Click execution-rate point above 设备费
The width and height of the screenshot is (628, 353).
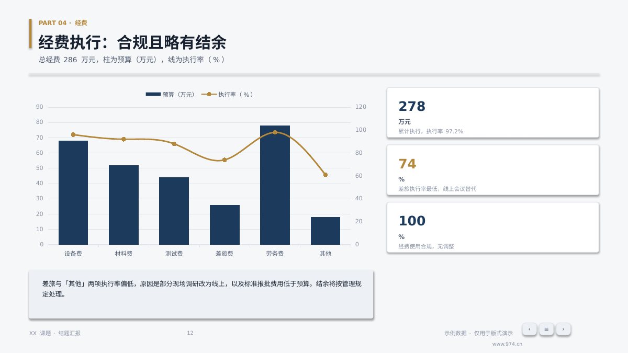[x=73, y=135]
